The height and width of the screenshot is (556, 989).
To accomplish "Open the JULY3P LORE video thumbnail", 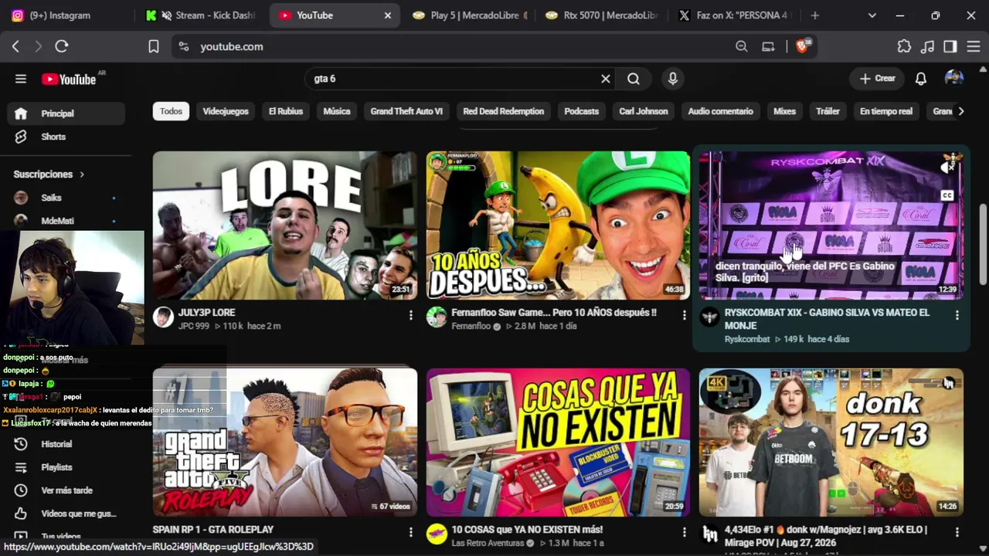I will [285, 225].
